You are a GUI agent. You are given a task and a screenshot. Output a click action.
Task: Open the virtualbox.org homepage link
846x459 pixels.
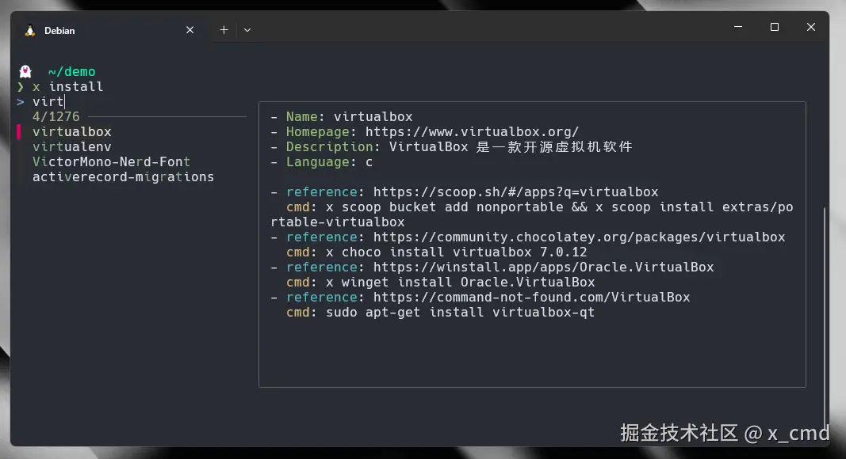pyautogui.click(x=472, y=131)
